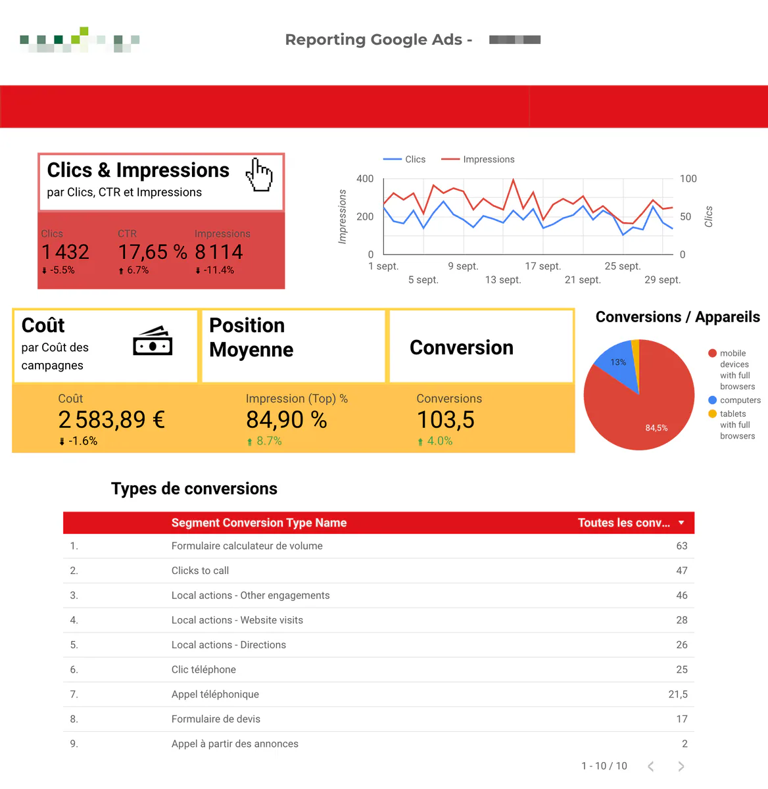768x789 pixels.
Task: Select computers legend dot
Action: coord(712,400)
